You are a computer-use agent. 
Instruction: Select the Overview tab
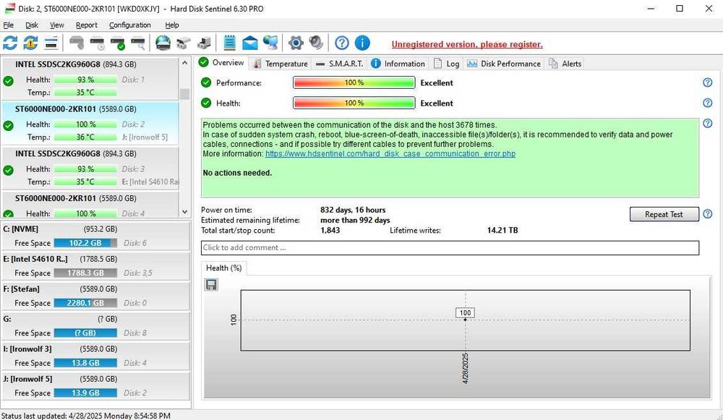(222, 63)
